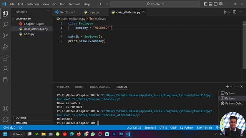This screenshot has height=138, width=246.
Task: Open the Search view in activity bar
Action: tap(5, 25)
